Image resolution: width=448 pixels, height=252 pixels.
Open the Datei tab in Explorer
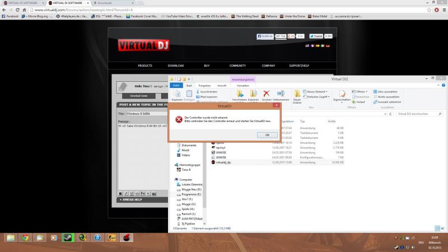pyautogui.click(x=176, y=86)
